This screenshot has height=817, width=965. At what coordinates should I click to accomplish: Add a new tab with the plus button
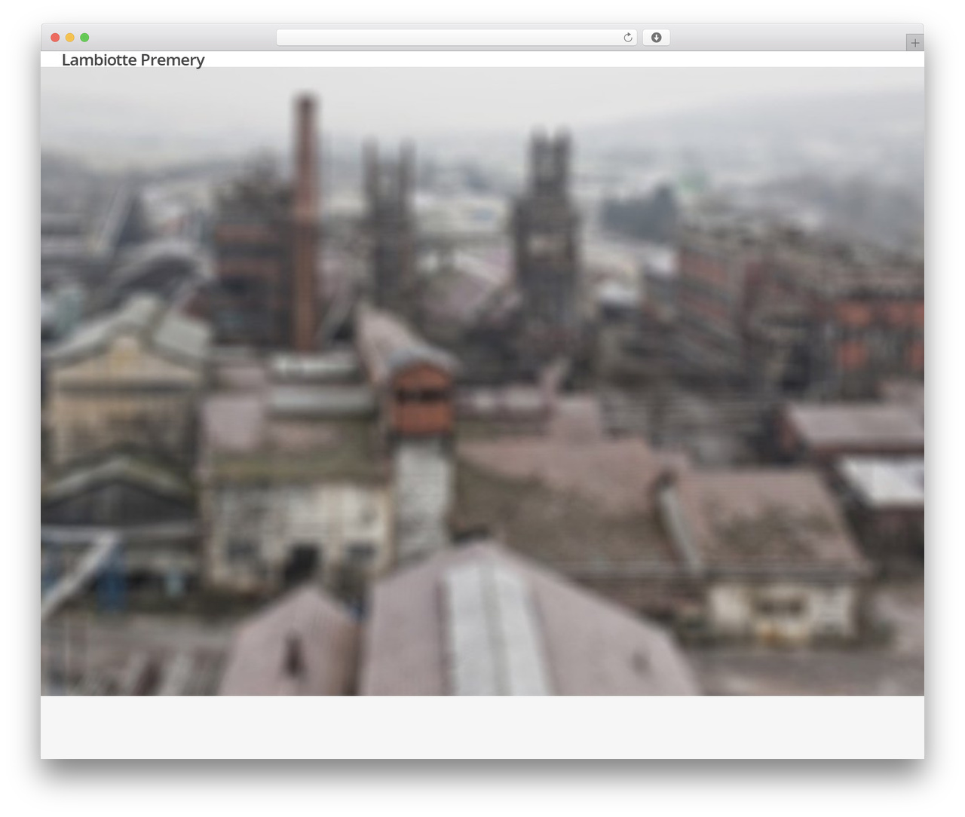(x=914, y=43)
